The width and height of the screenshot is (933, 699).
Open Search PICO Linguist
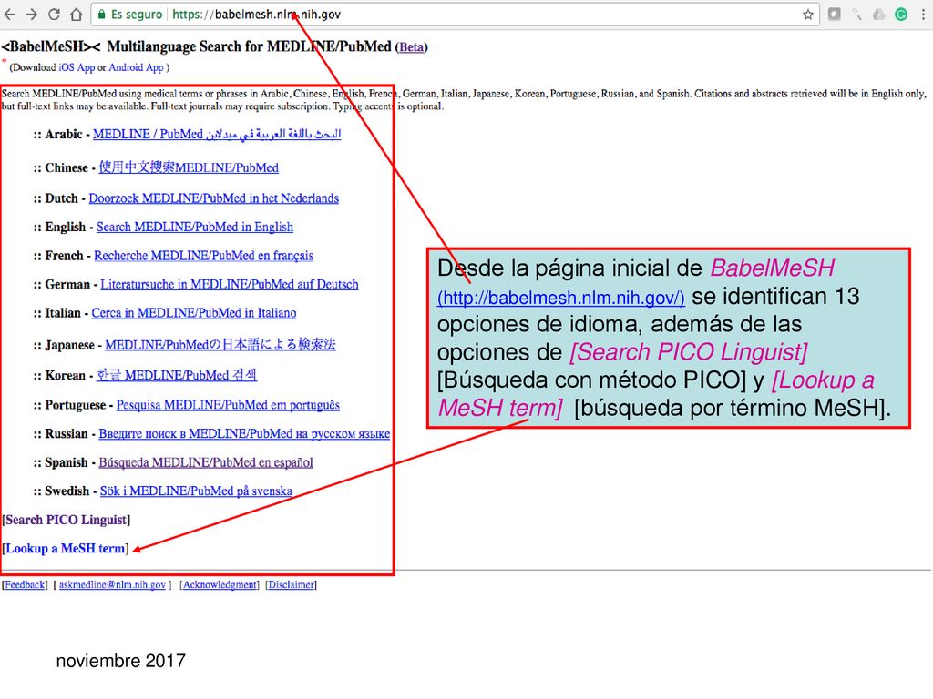(66, 520)
